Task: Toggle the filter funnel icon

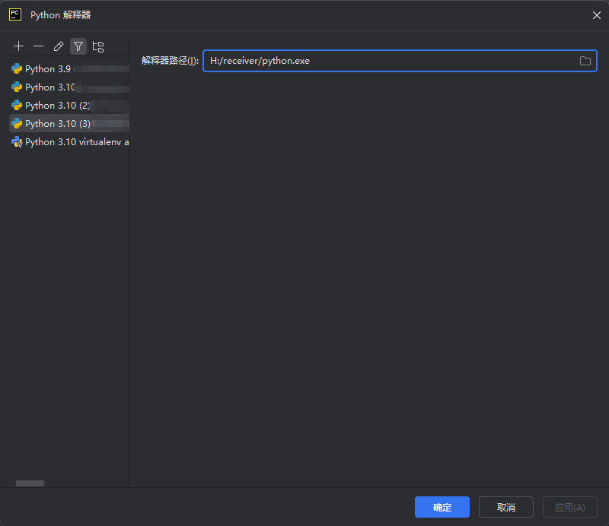Action: point(78,46)
